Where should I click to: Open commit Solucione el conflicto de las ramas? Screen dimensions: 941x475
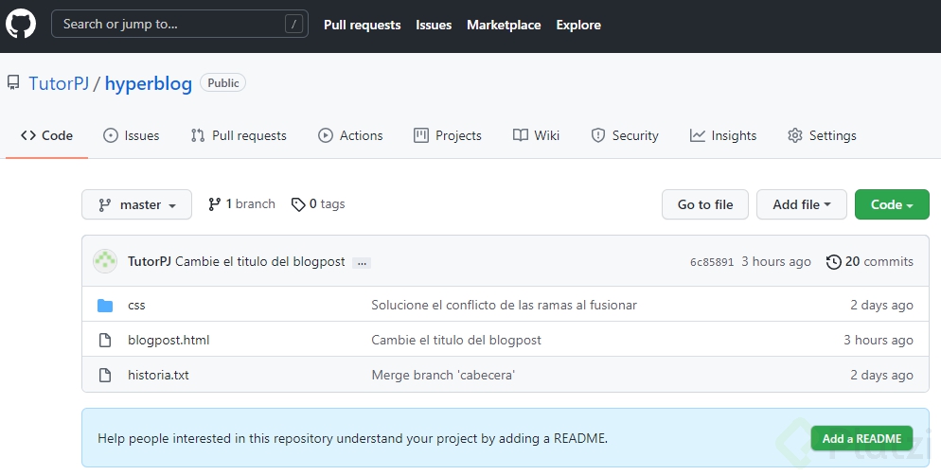504,305
